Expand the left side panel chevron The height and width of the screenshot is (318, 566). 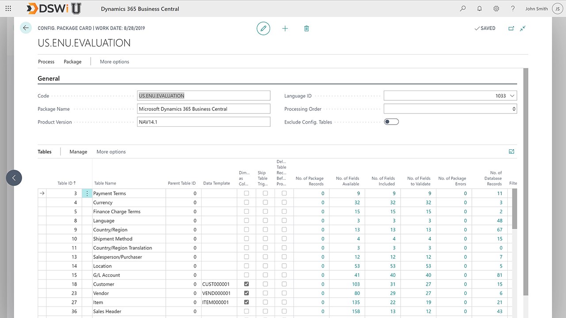(14, 178)
